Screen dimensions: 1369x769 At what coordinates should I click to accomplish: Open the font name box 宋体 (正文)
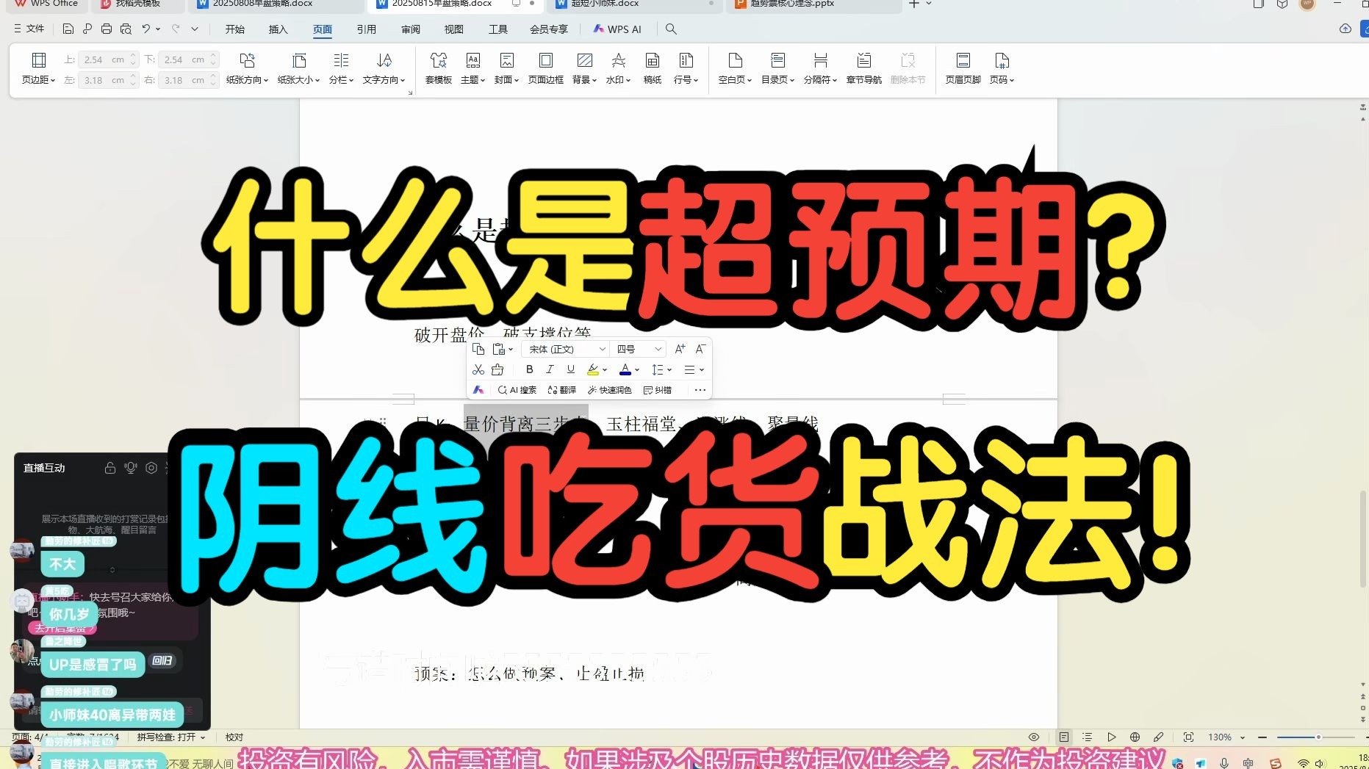coord(565,349)
